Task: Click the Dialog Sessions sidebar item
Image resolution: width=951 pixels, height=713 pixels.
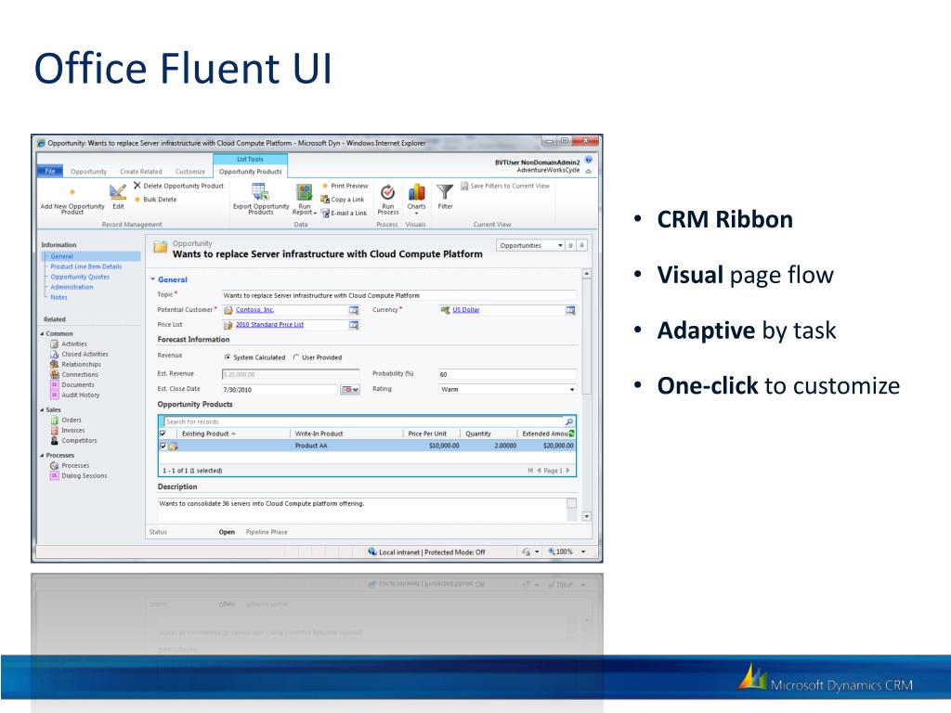Action: point(79,476)
